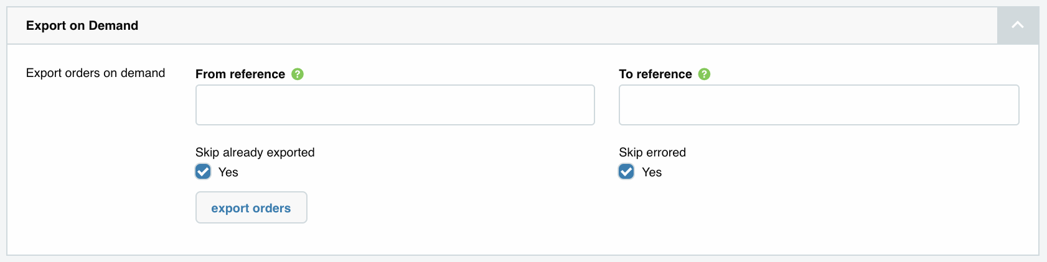Click the To reference help icon
The height and width of the screenshot is (262, 1047).
704,74
